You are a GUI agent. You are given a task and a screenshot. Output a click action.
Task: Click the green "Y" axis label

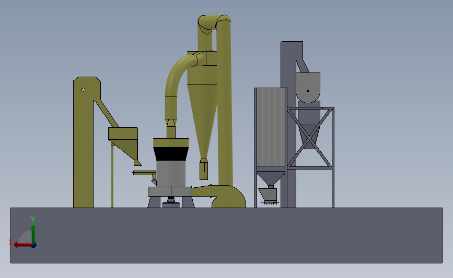(x=33, y=220)
